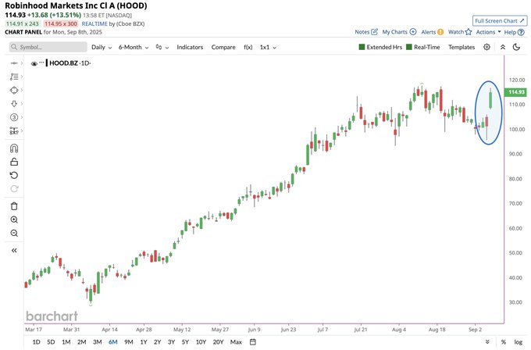The image size is (531, 350).
Task: Switch to dark mode moon icon
Action: 516,47
